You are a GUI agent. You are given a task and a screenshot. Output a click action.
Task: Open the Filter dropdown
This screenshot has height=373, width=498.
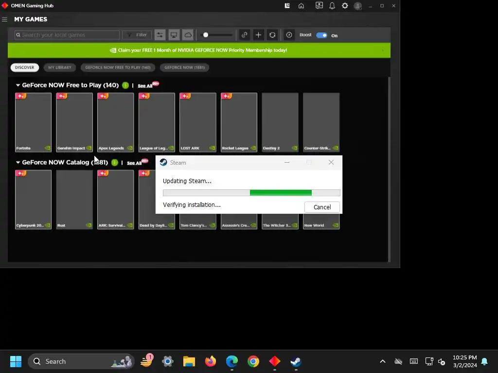[x=137, y=35]
